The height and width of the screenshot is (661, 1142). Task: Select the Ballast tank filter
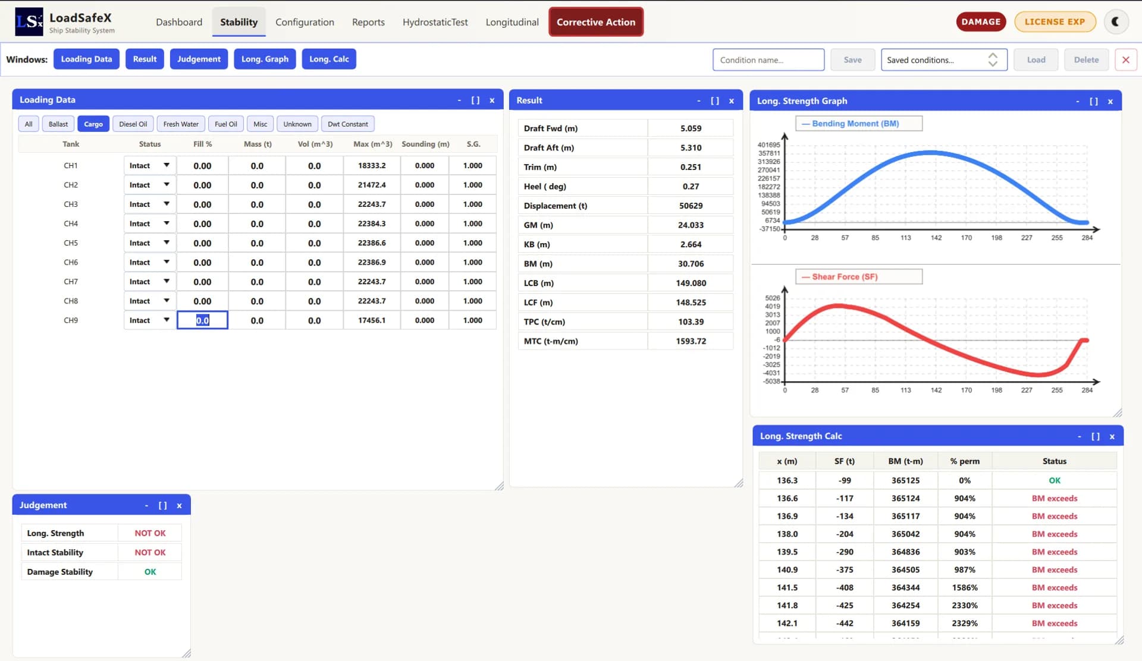[58, 124]
